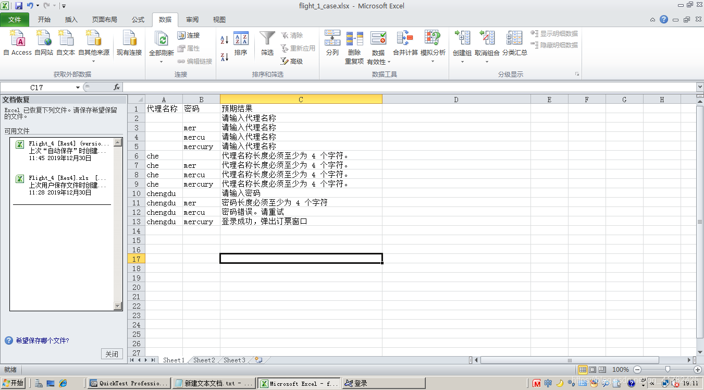Import data from text file (自文本)

click(x=66, y=43)
